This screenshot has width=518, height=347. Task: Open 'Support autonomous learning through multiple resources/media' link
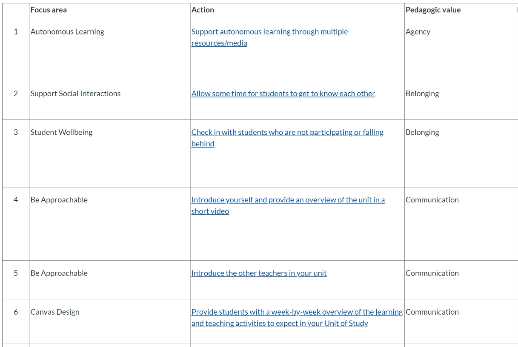(269, 37)
